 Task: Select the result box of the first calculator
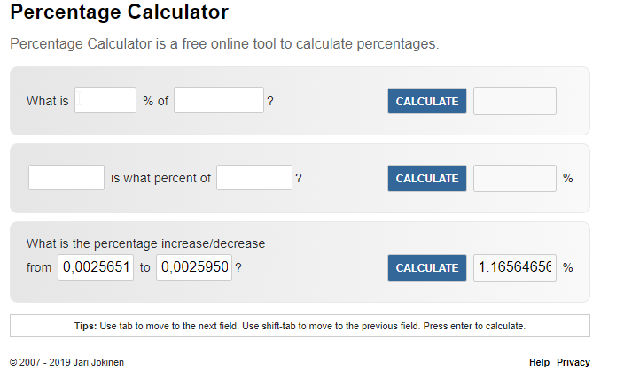click(x=514, y=101)
